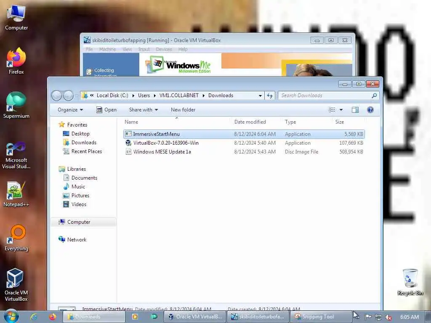Open the Share with dropdown

tap(144, 110)
